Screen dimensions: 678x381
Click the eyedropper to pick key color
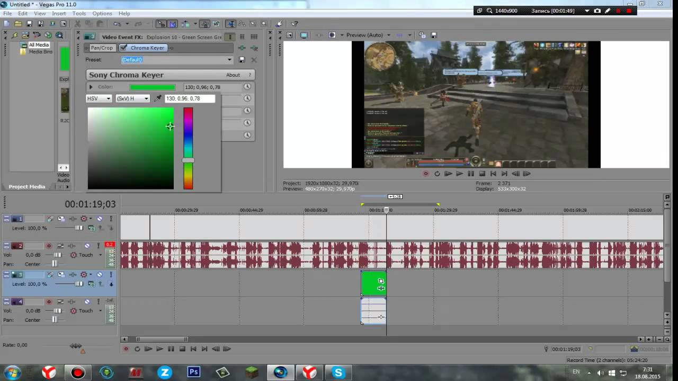[x=158, y=98]
